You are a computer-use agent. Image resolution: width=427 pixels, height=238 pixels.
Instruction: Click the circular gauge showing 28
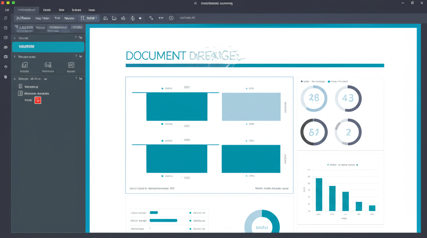coord(314,98)
